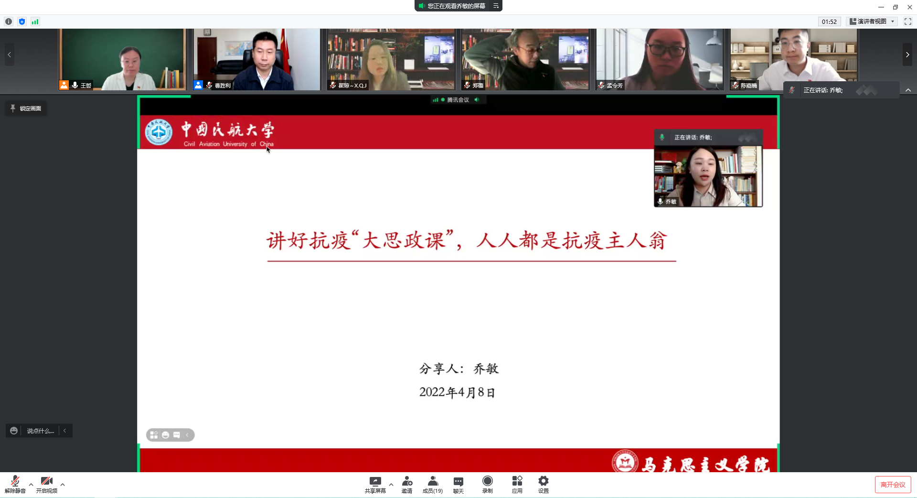Expand video options arrow beside 开启视频
Screen dimensions: 917x498
click(x=63, y=485)
